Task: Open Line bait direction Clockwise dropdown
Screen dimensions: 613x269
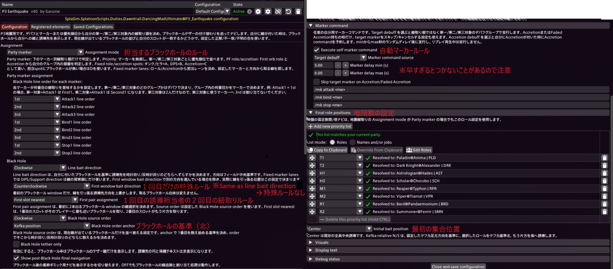Action: 40,167
